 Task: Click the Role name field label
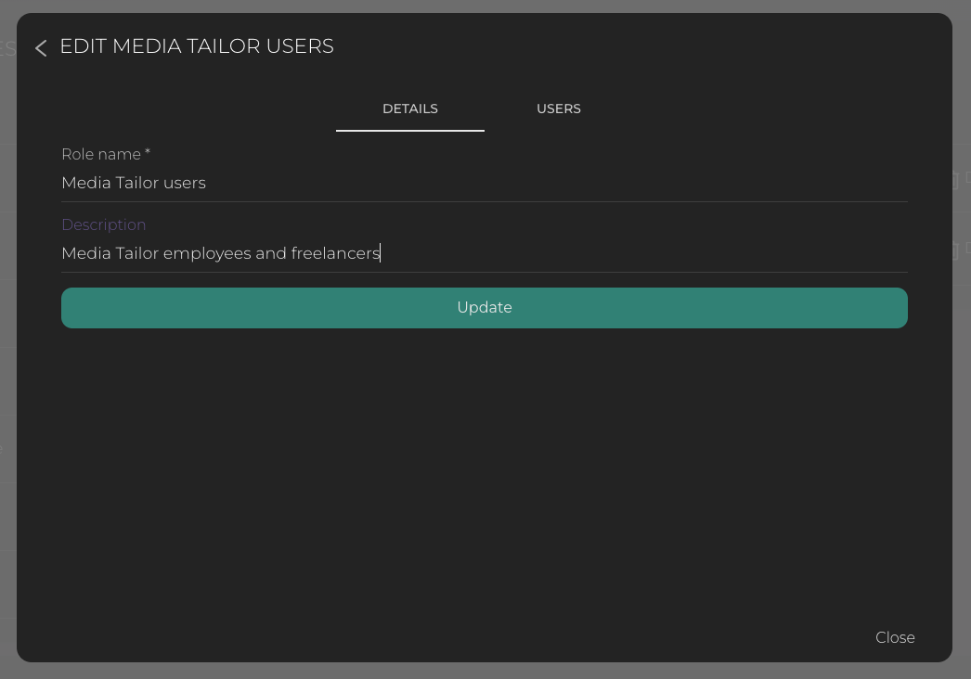[100, 155]
